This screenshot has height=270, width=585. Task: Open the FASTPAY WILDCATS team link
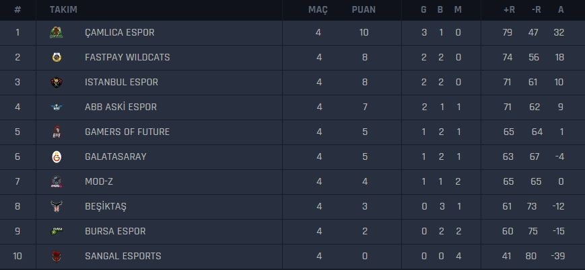tap(127, 57)
